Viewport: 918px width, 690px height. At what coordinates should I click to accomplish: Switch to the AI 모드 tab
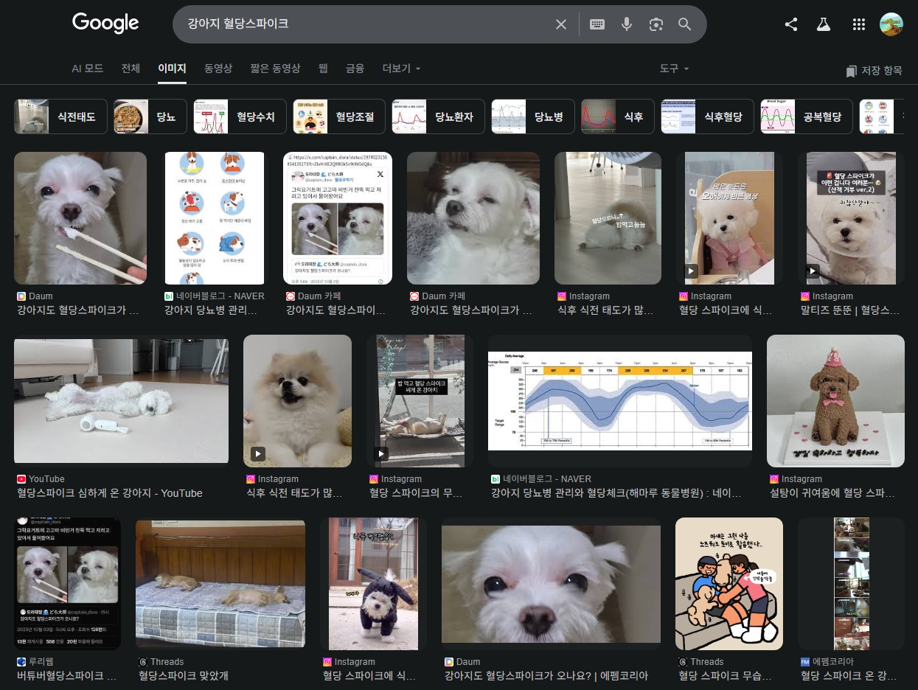[x=87, y=69]
